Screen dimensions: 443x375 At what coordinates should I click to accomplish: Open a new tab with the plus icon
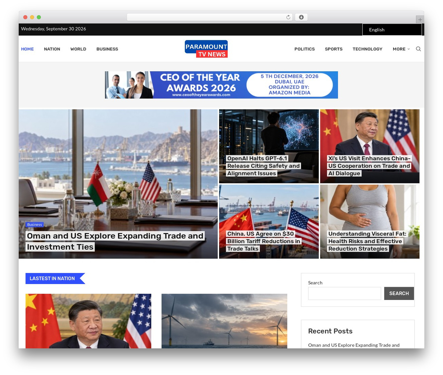click(x=420, y=20)
